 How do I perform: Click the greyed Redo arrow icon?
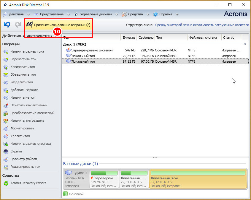[18, 25]
